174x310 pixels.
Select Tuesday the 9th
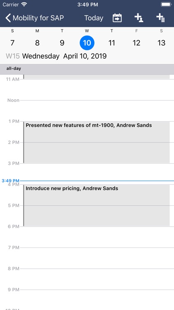62,43
